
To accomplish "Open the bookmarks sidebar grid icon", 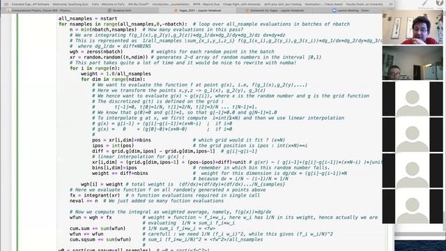I will pos(6,4).
